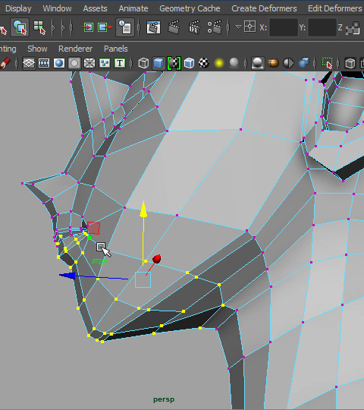Image resolution: width=364 pixels, height=410 pixels.
Task: Toggle textured checker sphere icon
Action: point(204,63)
